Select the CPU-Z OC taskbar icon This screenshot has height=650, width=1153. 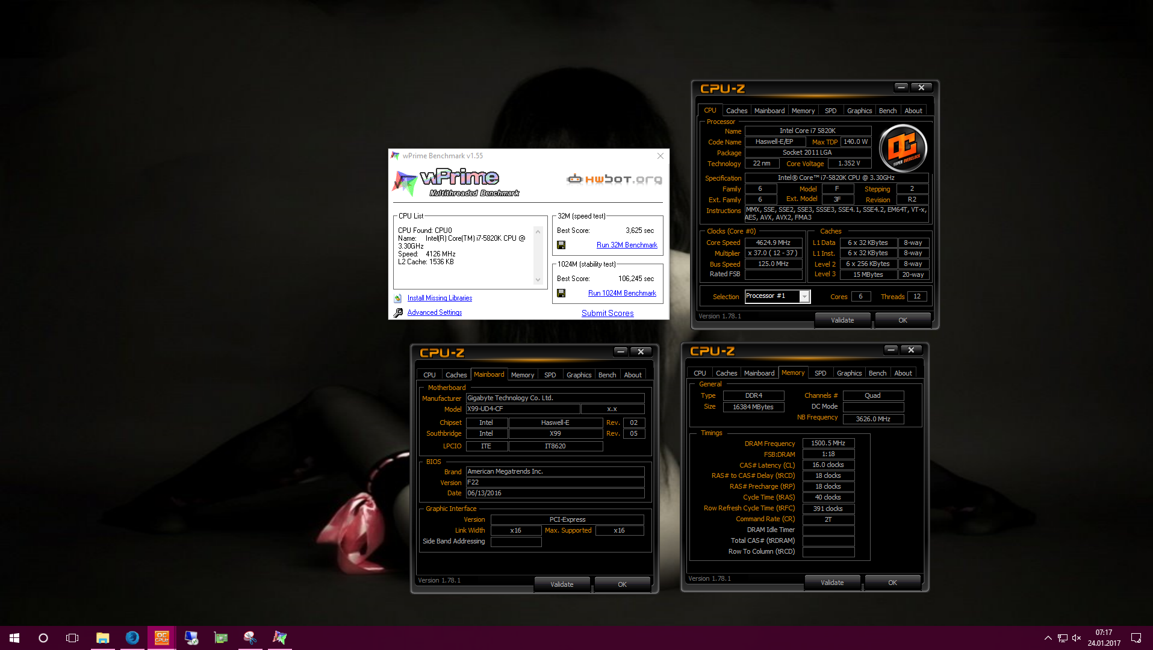[162, 638]
